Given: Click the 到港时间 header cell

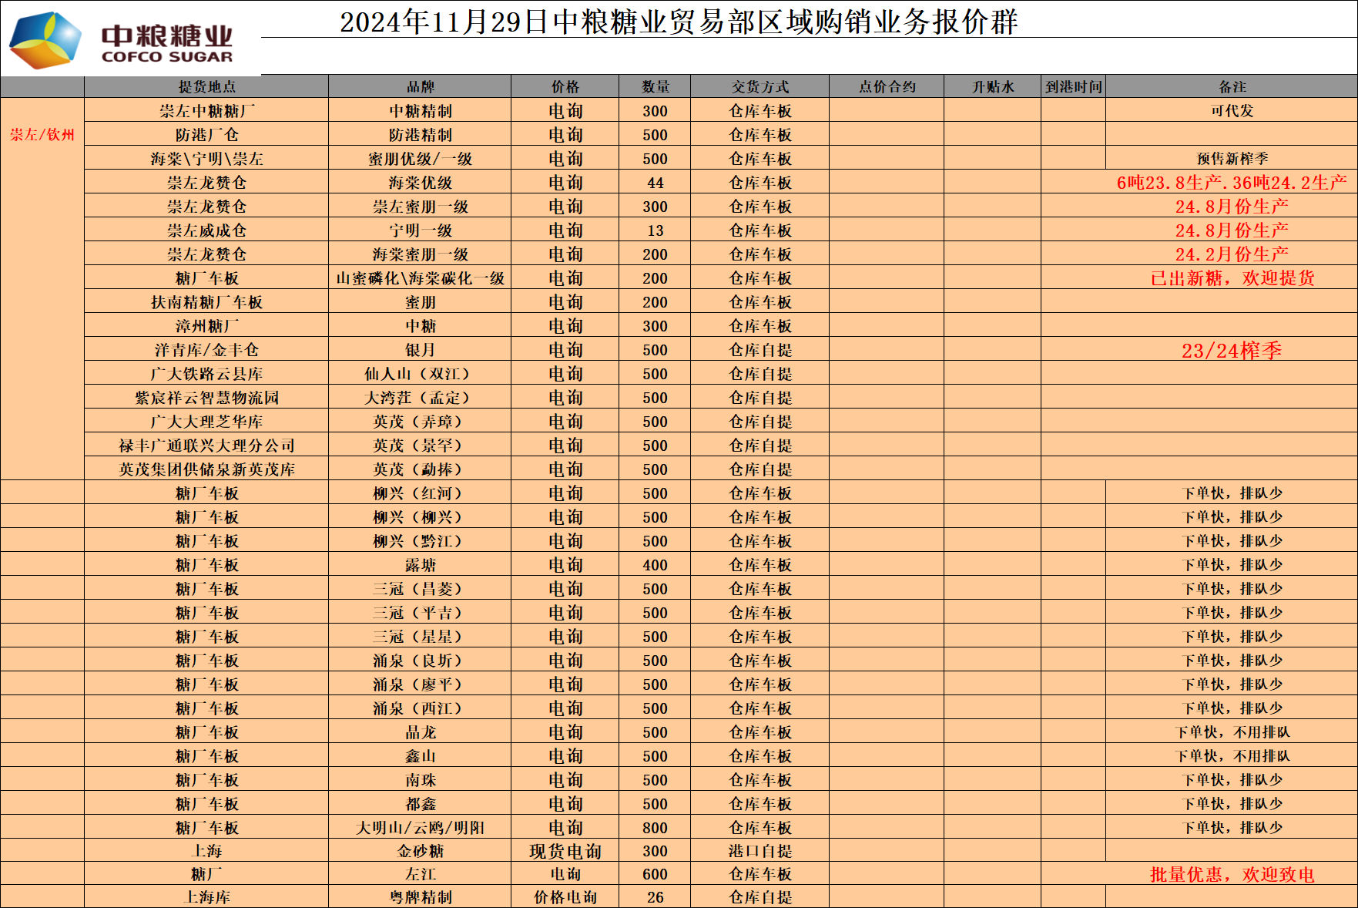Looking at the screenshot, I should pos(1073,87).
